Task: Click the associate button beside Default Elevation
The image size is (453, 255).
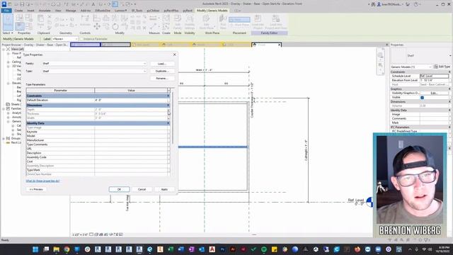Action: pos(168,100)
